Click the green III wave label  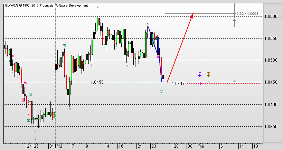28,120
